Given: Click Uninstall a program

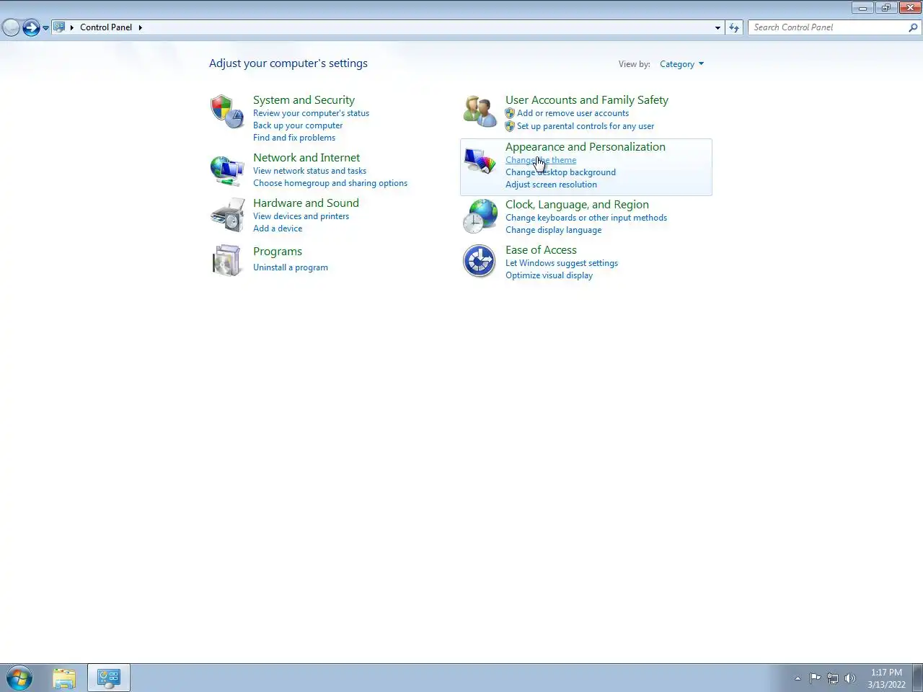Looking at the screenshot, I should coord(291,267).
